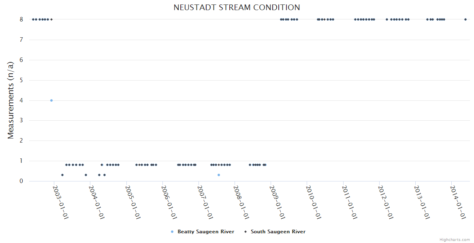Select the light blue point below 1 near 2007
This screenshot has height=243, width=474.
219,175
